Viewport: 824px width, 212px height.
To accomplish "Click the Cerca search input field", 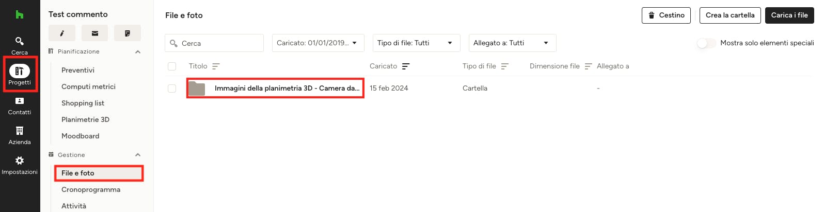I will [x=214, y=43].
